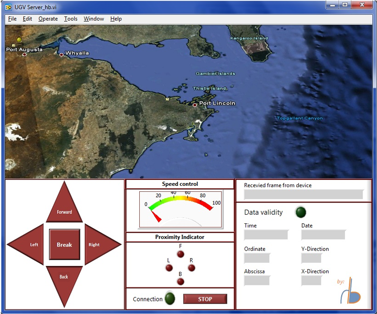Screen dimensions: 377x314
Task: Click the speed gauge at the 20 mark
Action: 158,195
